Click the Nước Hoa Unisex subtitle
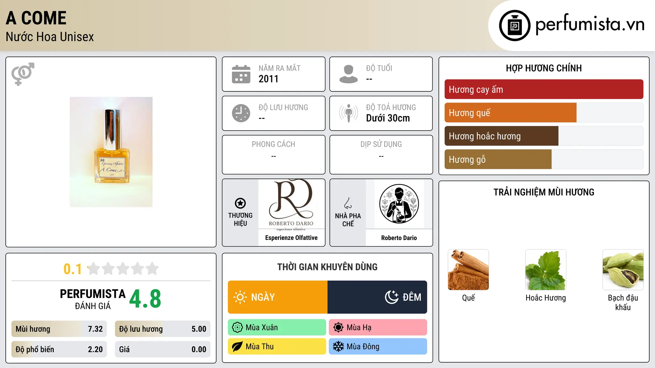Viewport: 655px width, 368px height. (x=50, y=37)
